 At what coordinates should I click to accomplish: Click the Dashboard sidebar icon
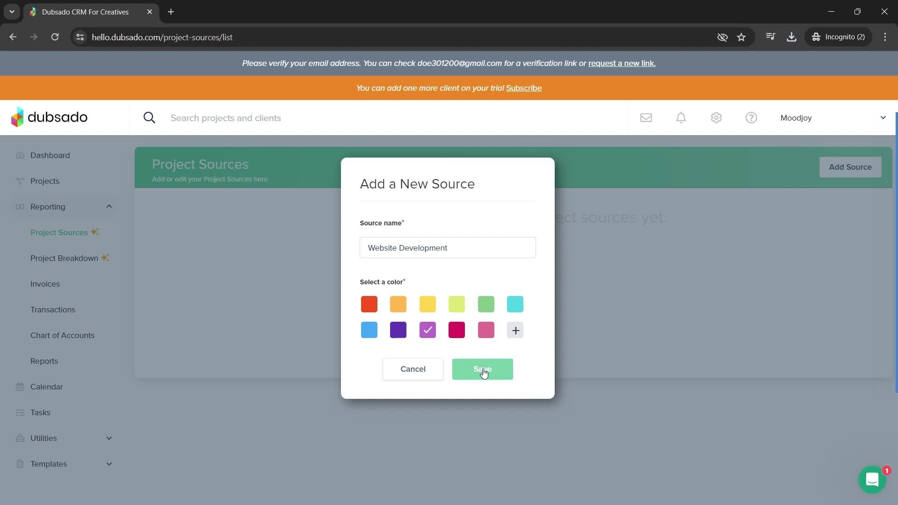tap(20, 155)
